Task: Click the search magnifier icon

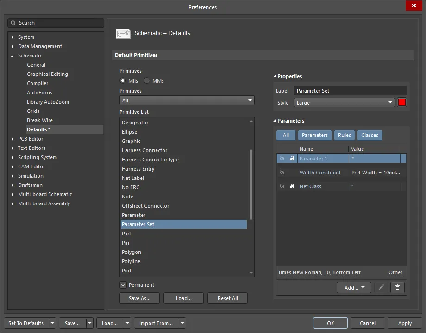Action: 13,23
